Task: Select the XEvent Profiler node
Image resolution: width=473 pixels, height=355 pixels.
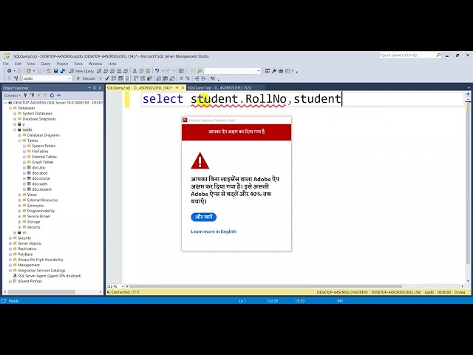Action: [30, 281]
